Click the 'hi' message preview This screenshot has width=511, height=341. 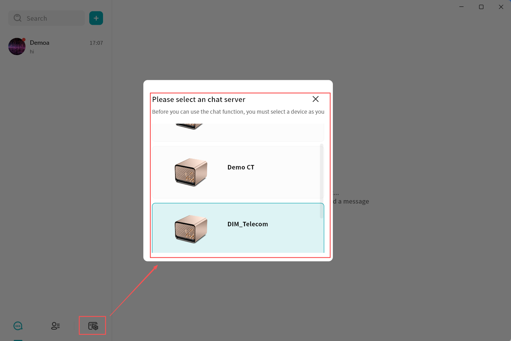tap(32, 52)
